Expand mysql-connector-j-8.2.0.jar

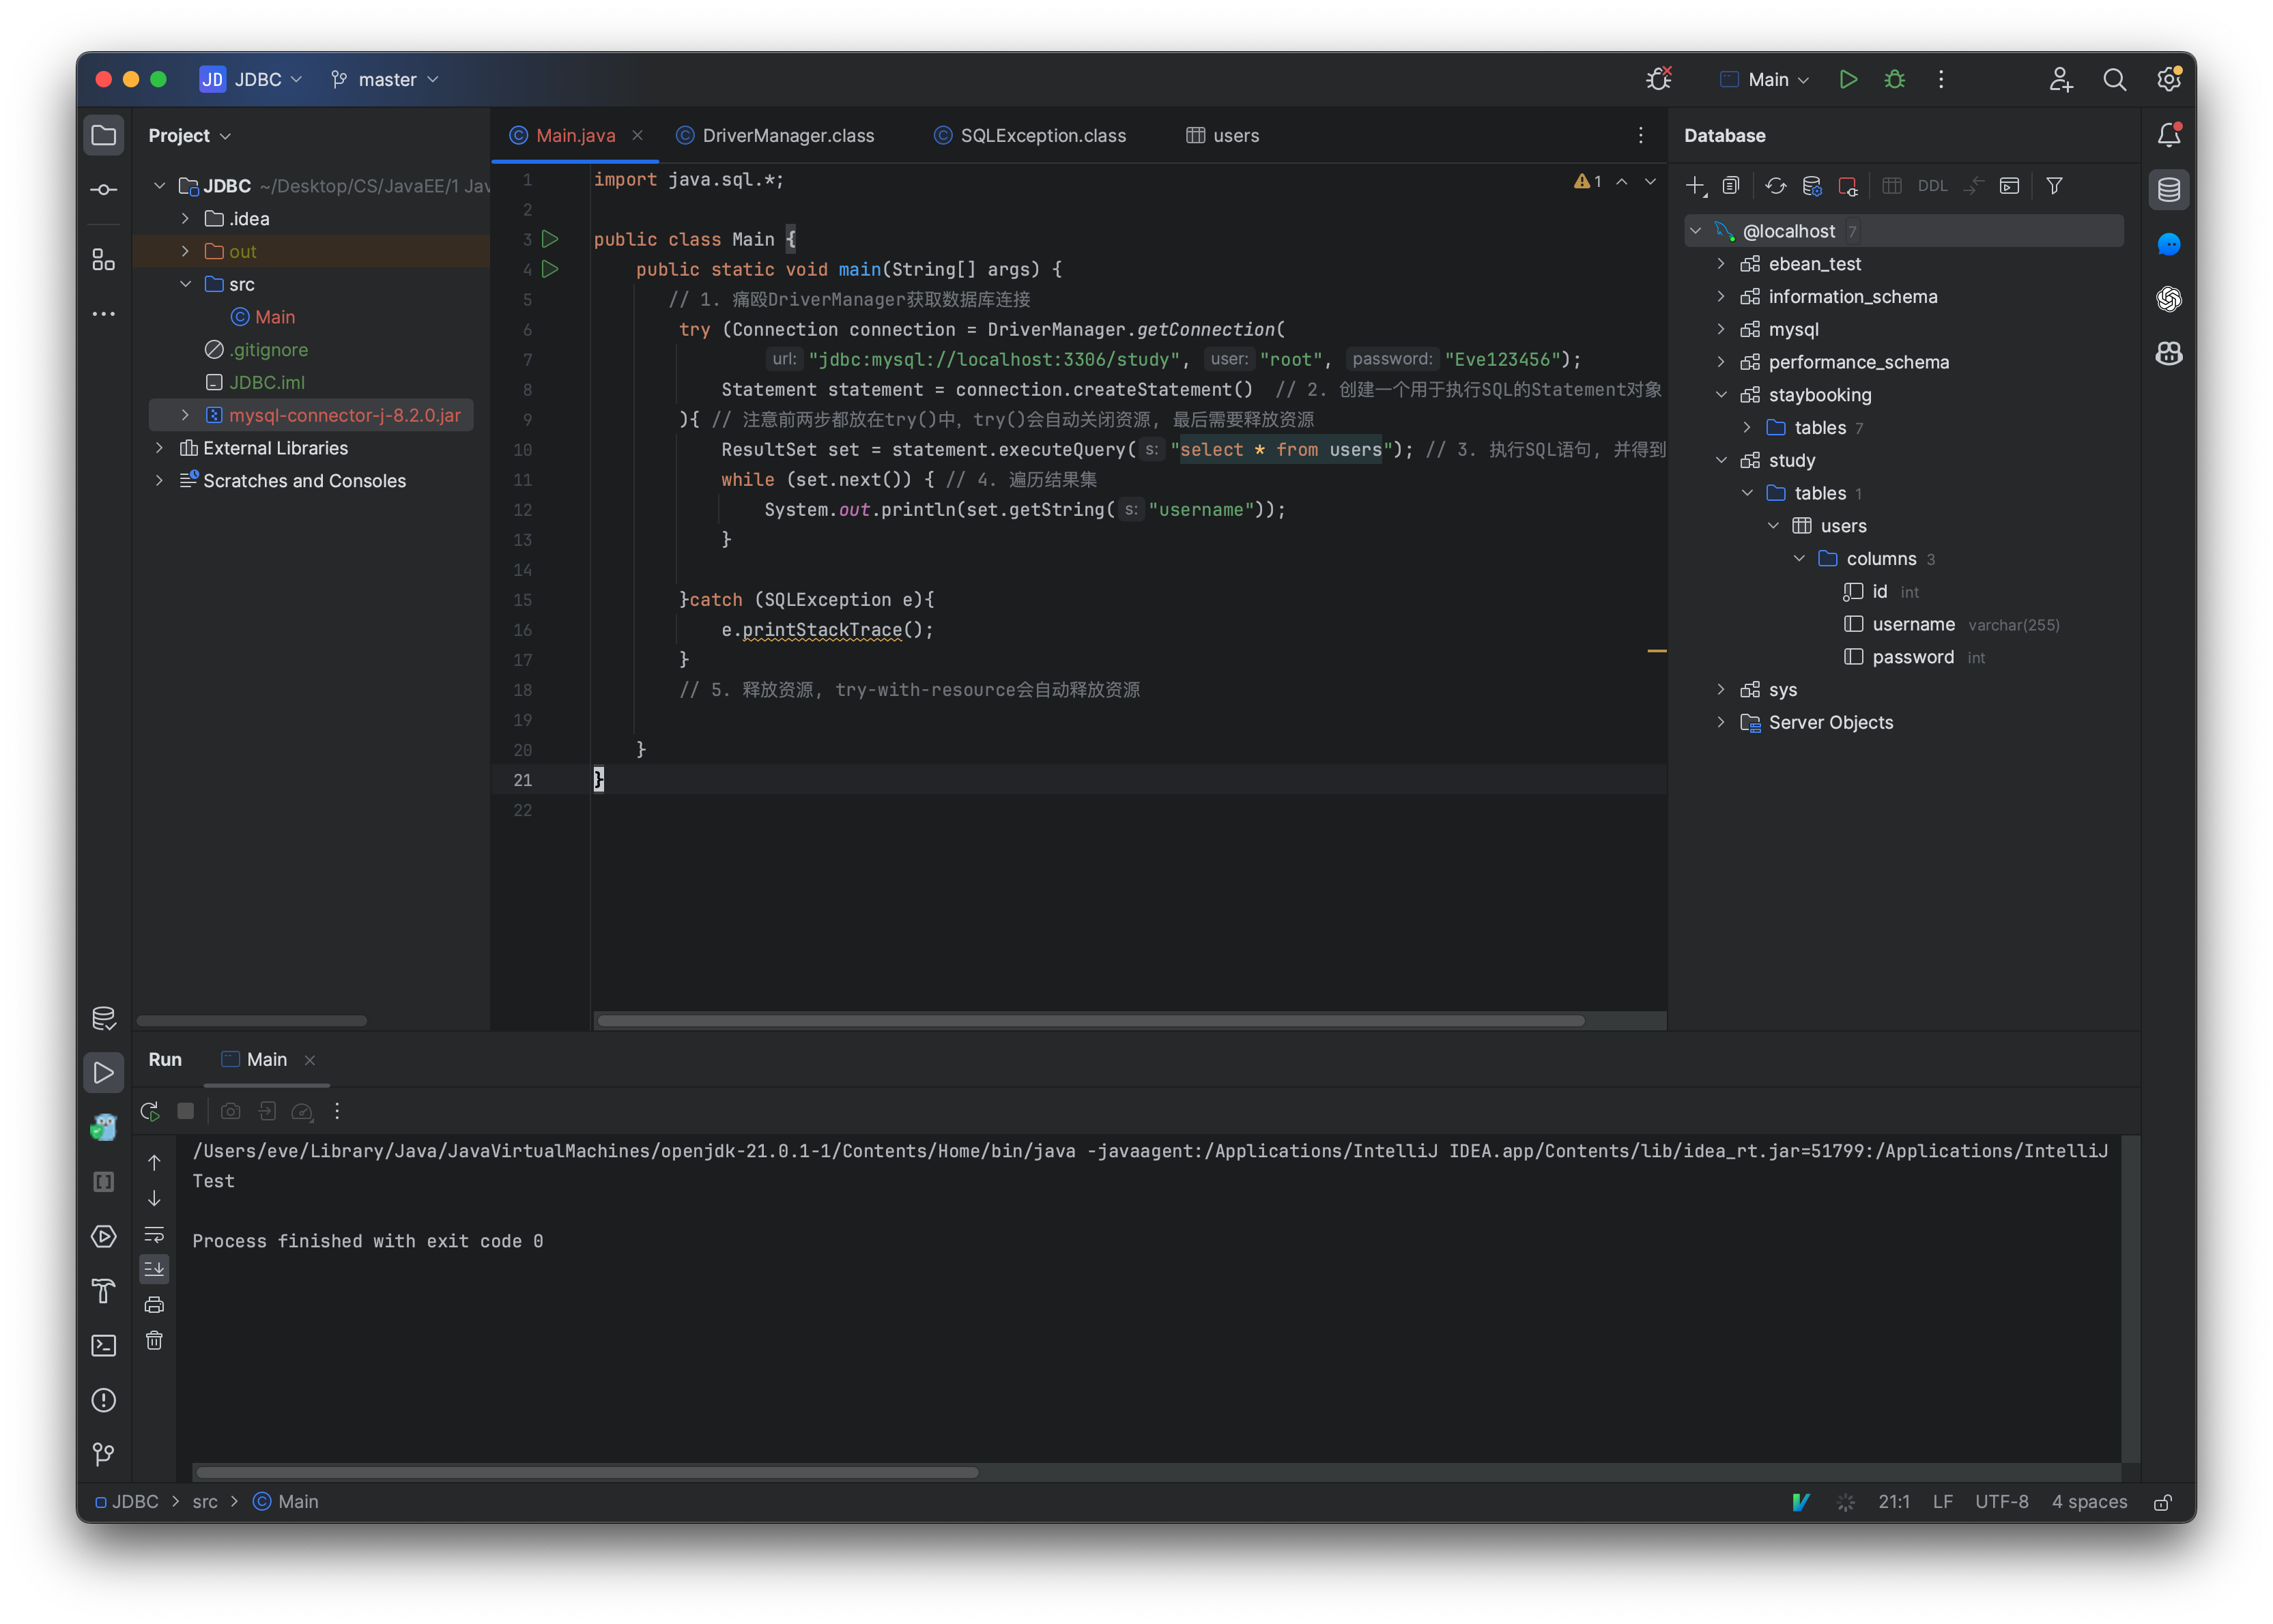click(185, 415)
